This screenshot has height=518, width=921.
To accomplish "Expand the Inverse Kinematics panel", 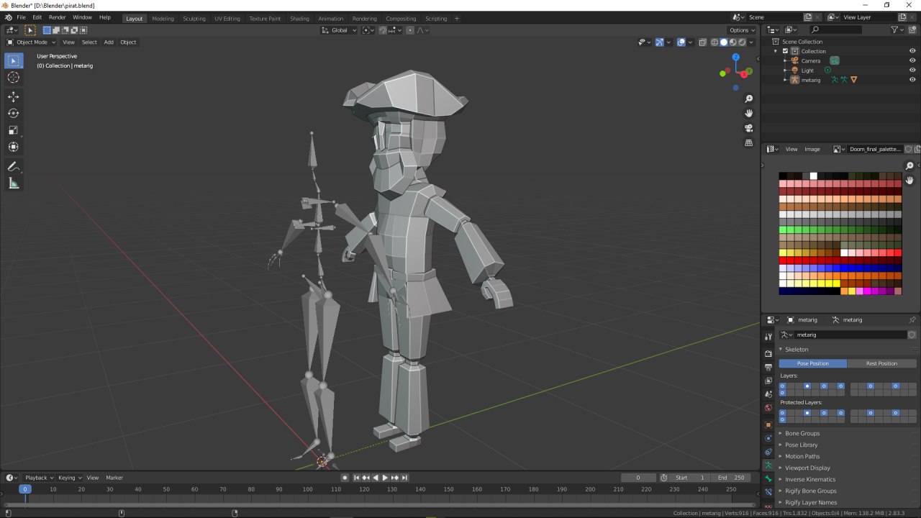I will 809,479.
